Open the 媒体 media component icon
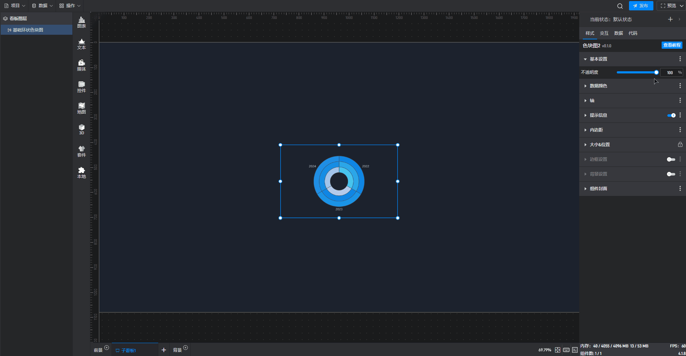This screenshot has height=356, width=686. [x=81, y=65]
